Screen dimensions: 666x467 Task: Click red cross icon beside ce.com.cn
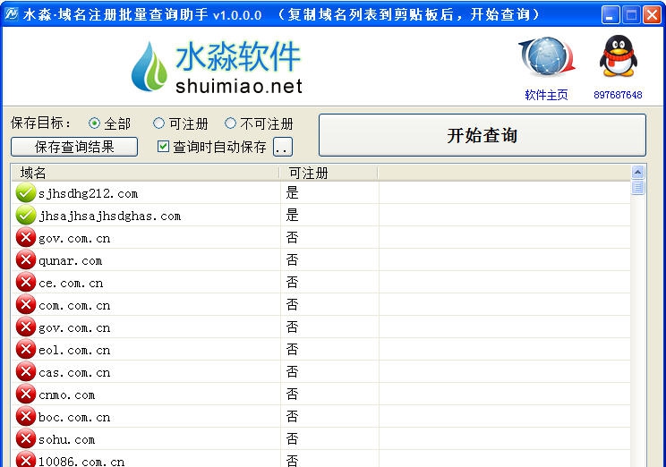click(x=25, y=283)
